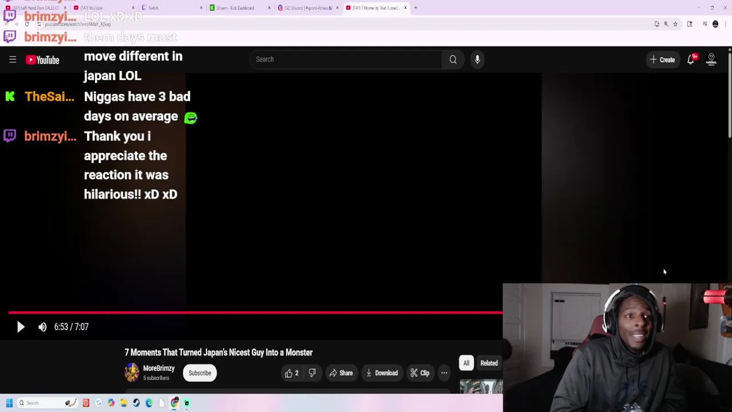This screenshot has height=412, width=732.
Task: Click the YouTube search magnifier button
Action: pos(453,60)
